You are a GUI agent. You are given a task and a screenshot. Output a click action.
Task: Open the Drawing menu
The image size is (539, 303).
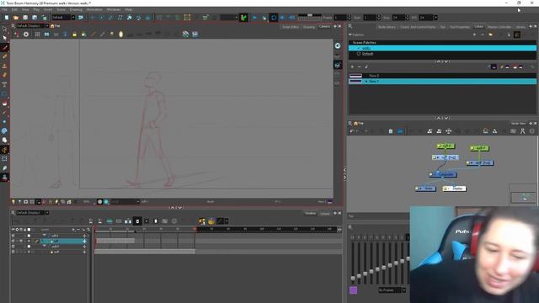coord(76,9)
